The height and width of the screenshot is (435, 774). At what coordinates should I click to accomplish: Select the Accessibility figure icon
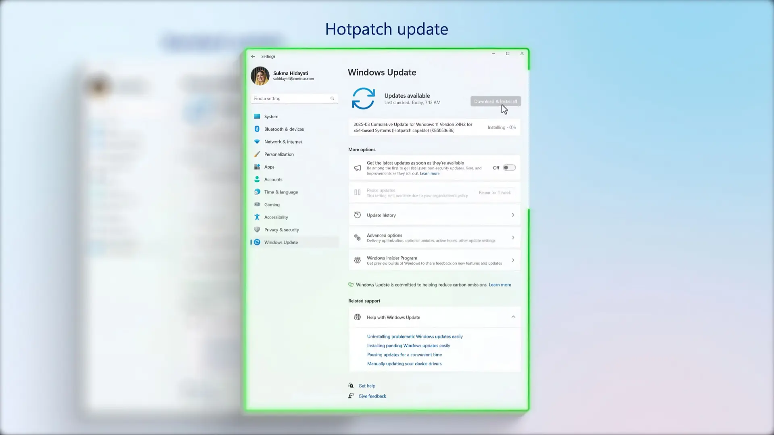(257, 217)
